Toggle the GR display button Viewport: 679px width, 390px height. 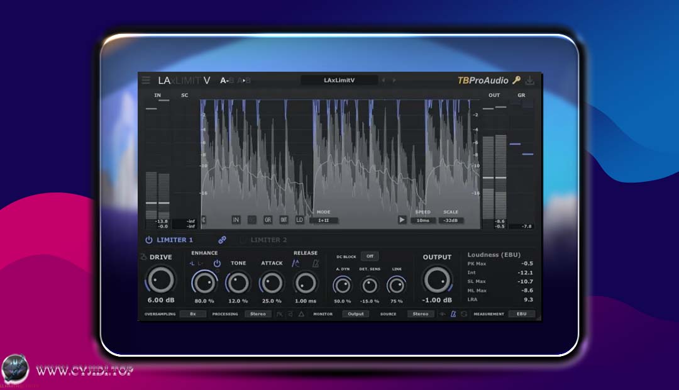pos(268,220)
